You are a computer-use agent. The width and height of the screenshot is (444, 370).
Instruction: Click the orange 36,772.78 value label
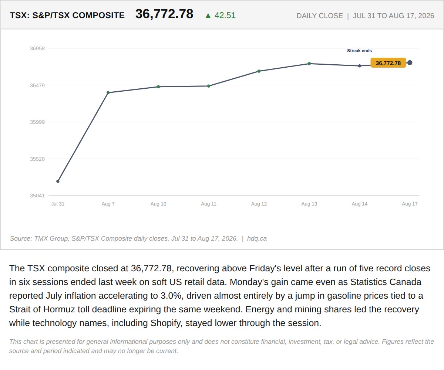(x=388, y=63)
